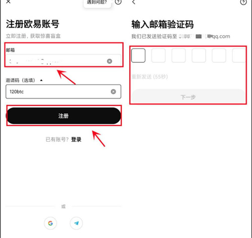
Task: Go back from email verification screen
Action: click(x=134, y=2)
